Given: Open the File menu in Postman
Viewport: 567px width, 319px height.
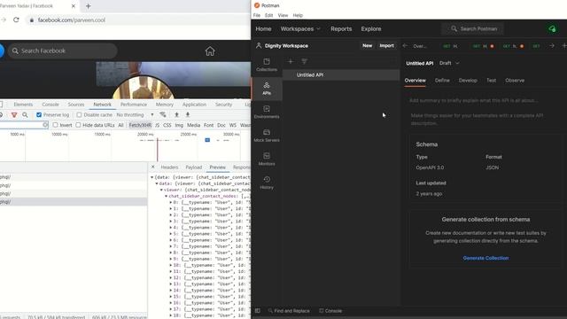Looking at the screenshot, I should 257,15.
